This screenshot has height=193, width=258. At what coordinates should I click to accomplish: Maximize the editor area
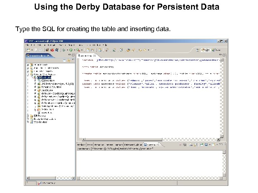click(224, 55)
